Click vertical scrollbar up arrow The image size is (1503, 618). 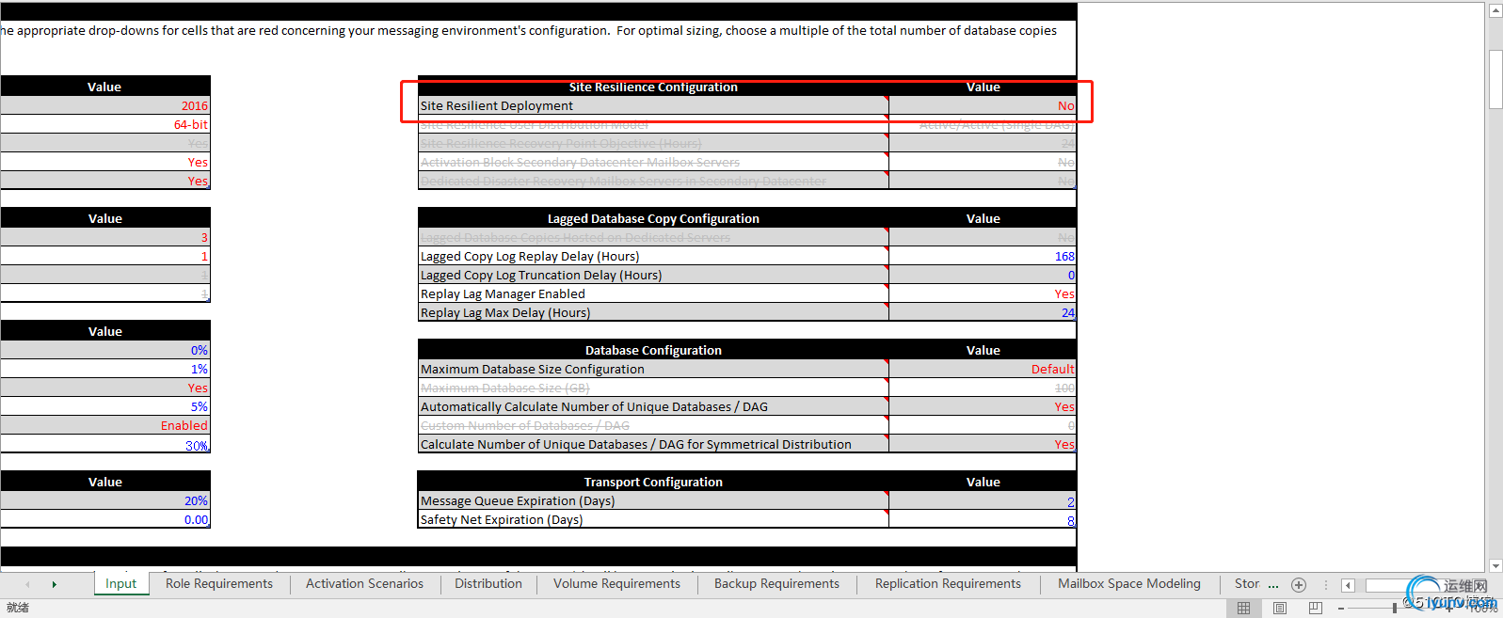(1495, 11)
